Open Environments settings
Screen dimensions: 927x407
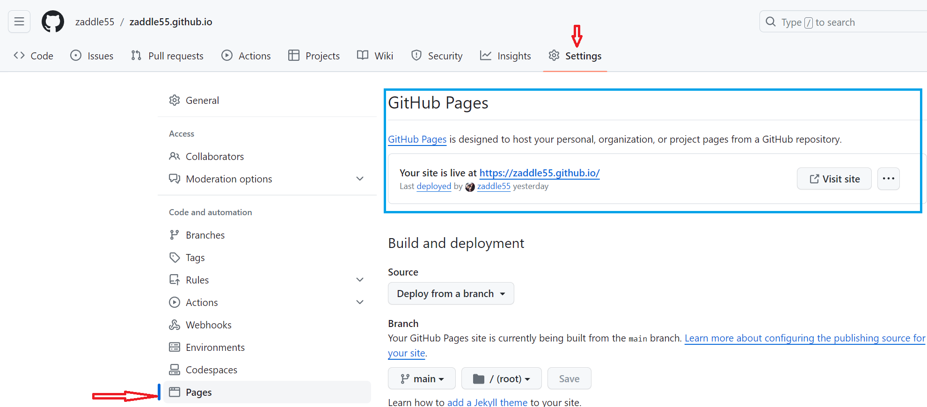point(267,347)
